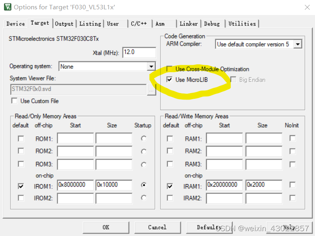Switch to the C/C++ tab

140,23
